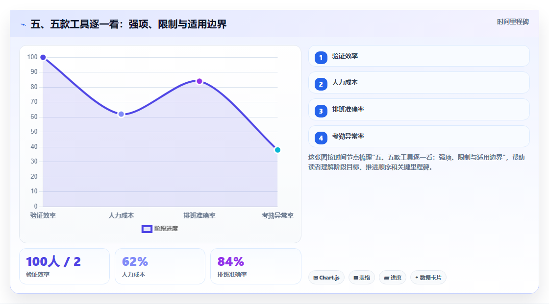Click the section title 五、五款工具逐一看

(x=128, y=24)
